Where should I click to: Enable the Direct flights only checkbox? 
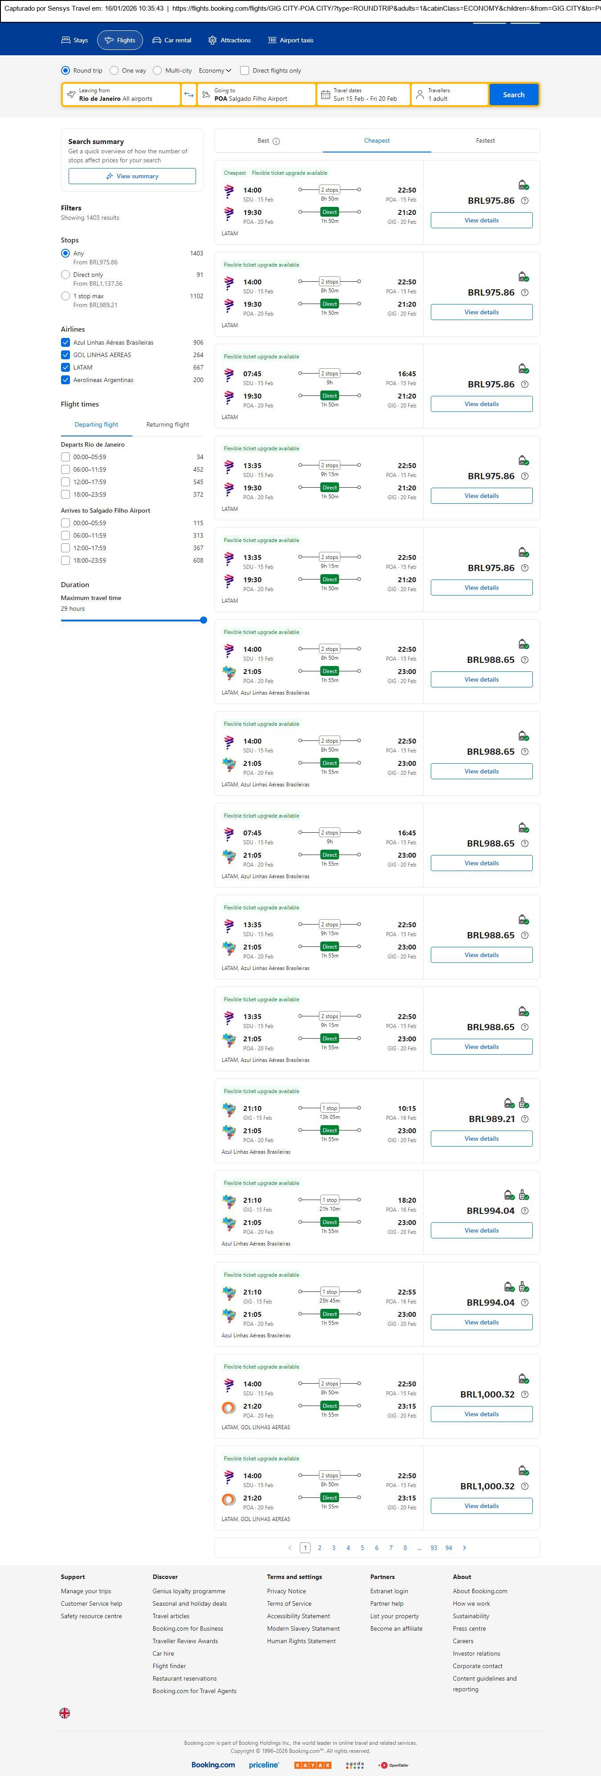click(245, 70)
